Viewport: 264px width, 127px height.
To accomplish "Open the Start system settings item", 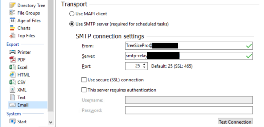I will point(18,121).
